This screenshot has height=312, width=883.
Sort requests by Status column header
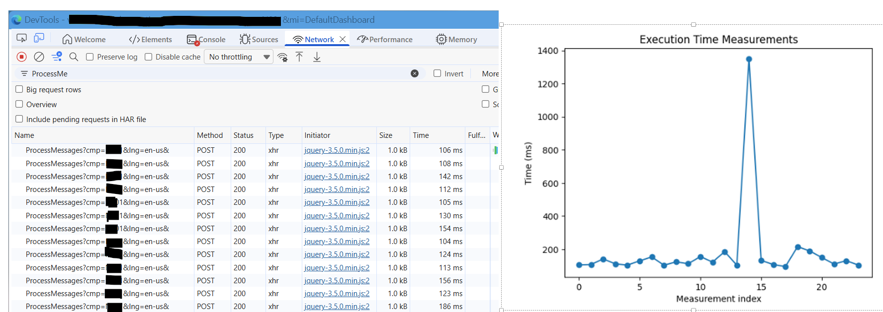(243, 135)
